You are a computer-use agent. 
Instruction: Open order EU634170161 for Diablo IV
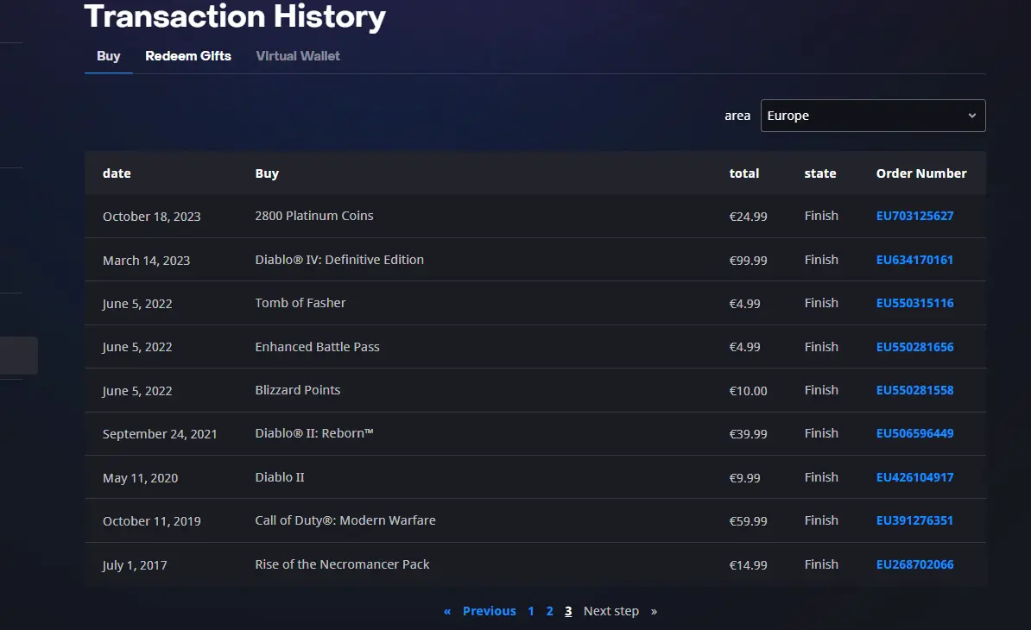[x=914, y=260]
